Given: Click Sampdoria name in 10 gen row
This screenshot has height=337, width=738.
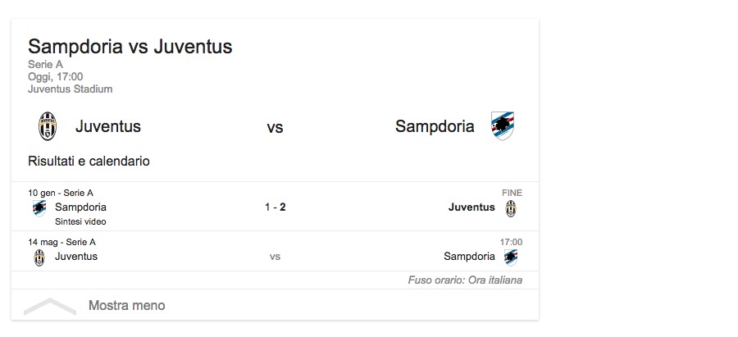Looking at the screenshot, I should [80, 207].
